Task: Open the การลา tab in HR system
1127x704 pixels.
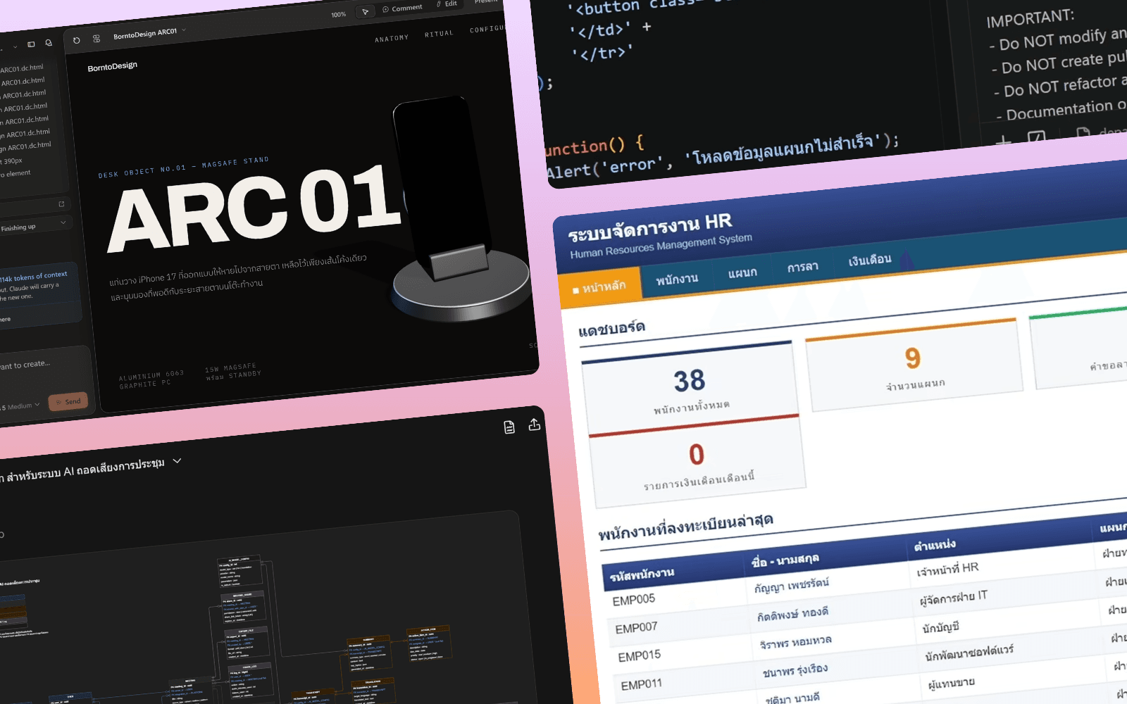Action: pos(803,268)
